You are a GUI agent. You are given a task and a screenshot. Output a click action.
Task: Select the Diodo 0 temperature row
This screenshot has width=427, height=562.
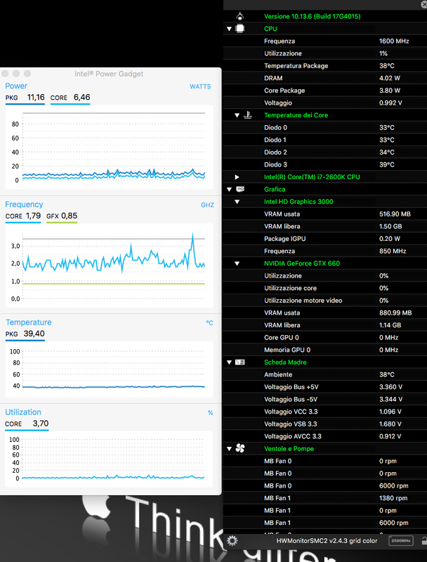pos(325,128)
